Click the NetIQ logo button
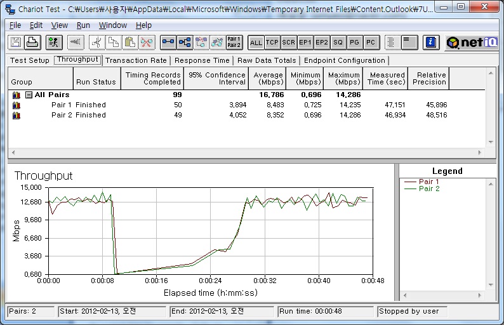This screenshot has height=325, width=504. (x=472, y=43)
